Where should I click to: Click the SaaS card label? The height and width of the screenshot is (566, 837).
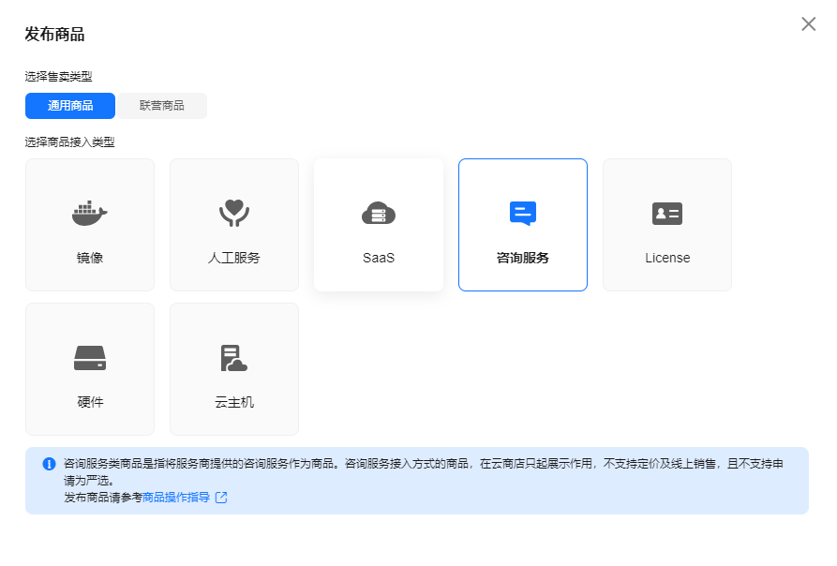coord(379,259)
